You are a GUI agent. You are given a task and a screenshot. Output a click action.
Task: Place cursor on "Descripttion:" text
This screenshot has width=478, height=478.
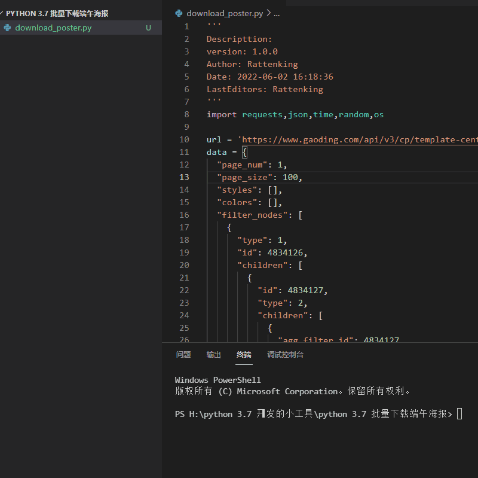(240, 39)
